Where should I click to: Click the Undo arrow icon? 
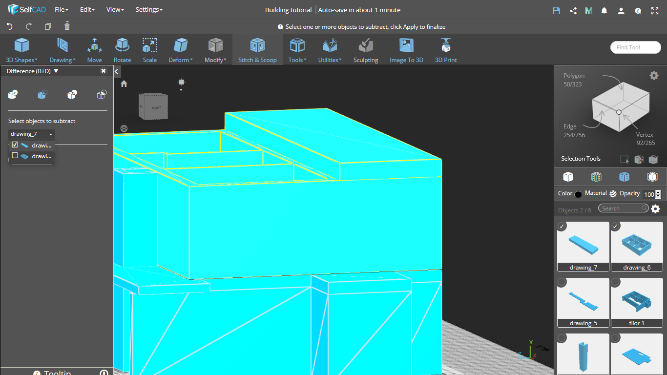click(x=10, y=26)
